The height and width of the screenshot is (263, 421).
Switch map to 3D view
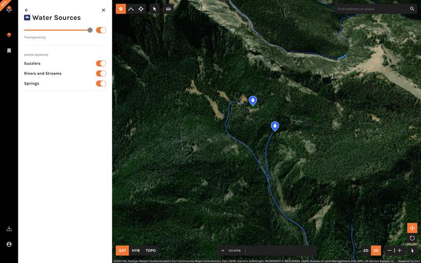tap(376, 250)
